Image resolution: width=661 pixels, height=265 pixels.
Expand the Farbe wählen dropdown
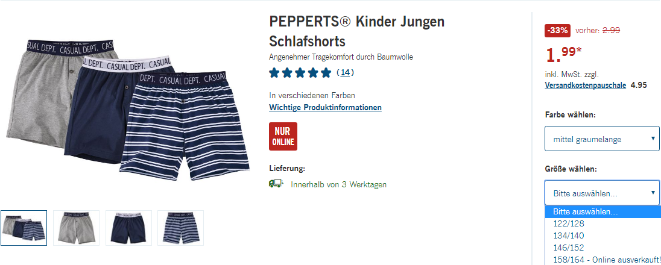point(602,139)
